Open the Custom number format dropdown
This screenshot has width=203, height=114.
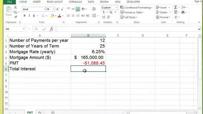(x=116, y=8)
